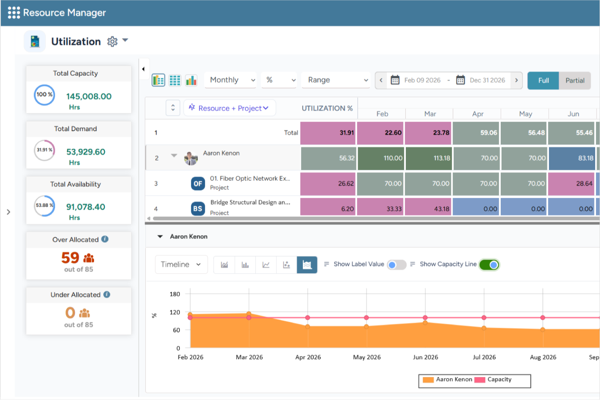This screenshot has height=400, width=600.
Task: Expand the arrow next to settings gear
Action: (125, 40)
